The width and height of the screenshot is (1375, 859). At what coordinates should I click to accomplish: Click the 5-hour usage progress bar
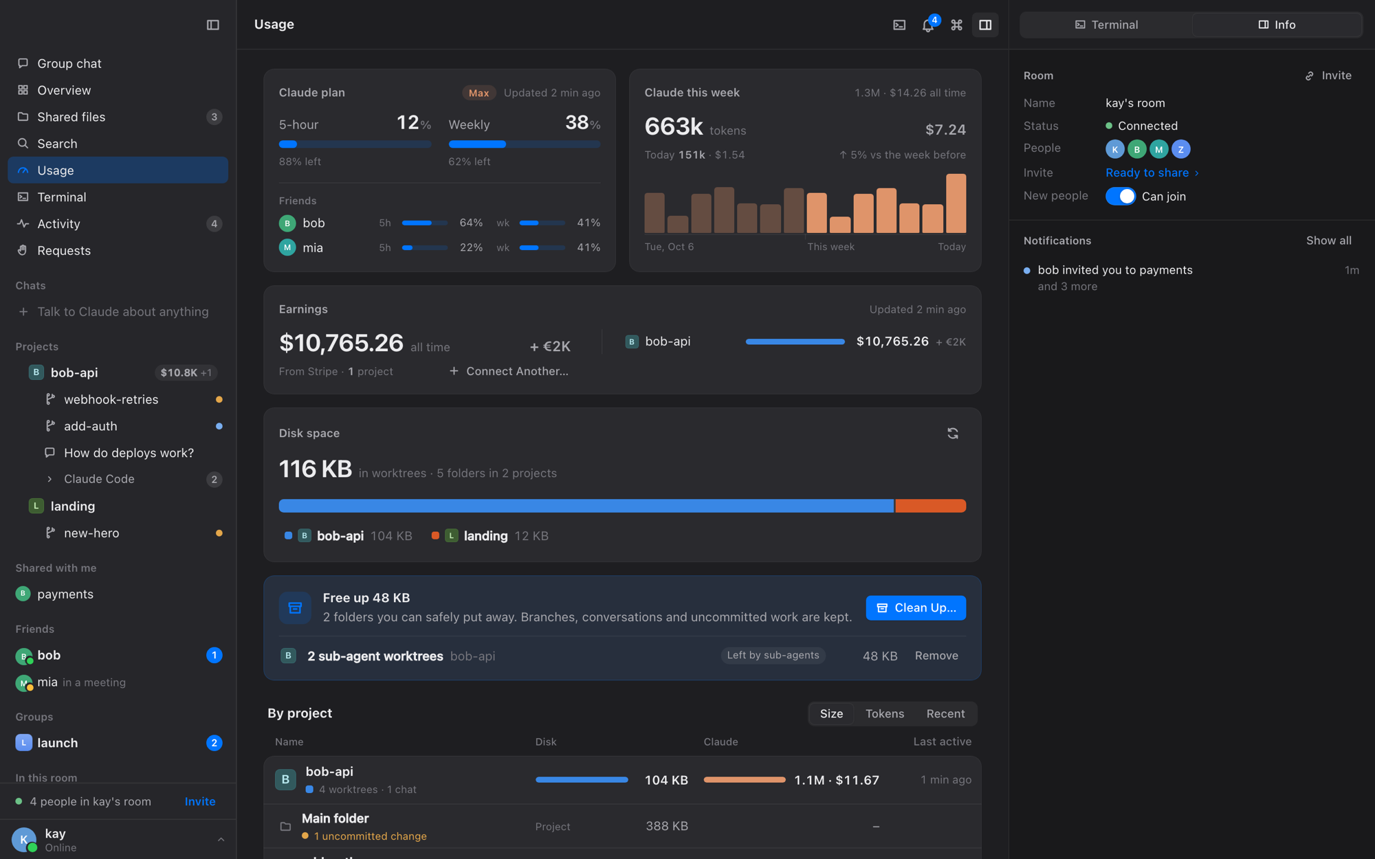point(355,144)
